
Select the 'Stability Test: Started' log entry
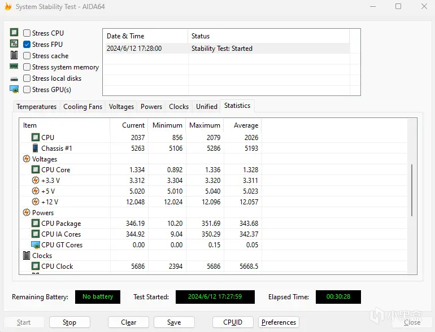tap(222, 49)
